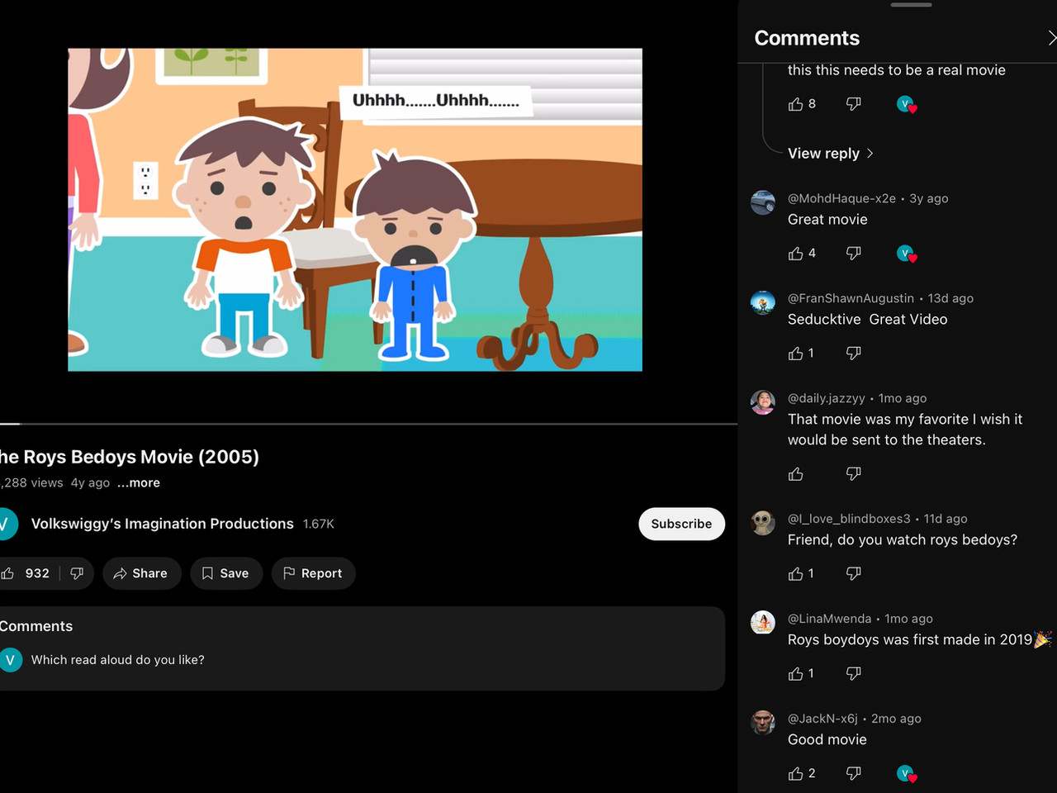The height and width of the screenshot is (793, 1057).
Task: Like the comment 'this needs to be a real movie'
Action: [x=796, y=104]
